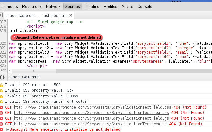This screenshot has height=132, width=212.
Task: Click the Line 1, Column 1 status text
Action: pyautogui.click(x=24, y=77)
